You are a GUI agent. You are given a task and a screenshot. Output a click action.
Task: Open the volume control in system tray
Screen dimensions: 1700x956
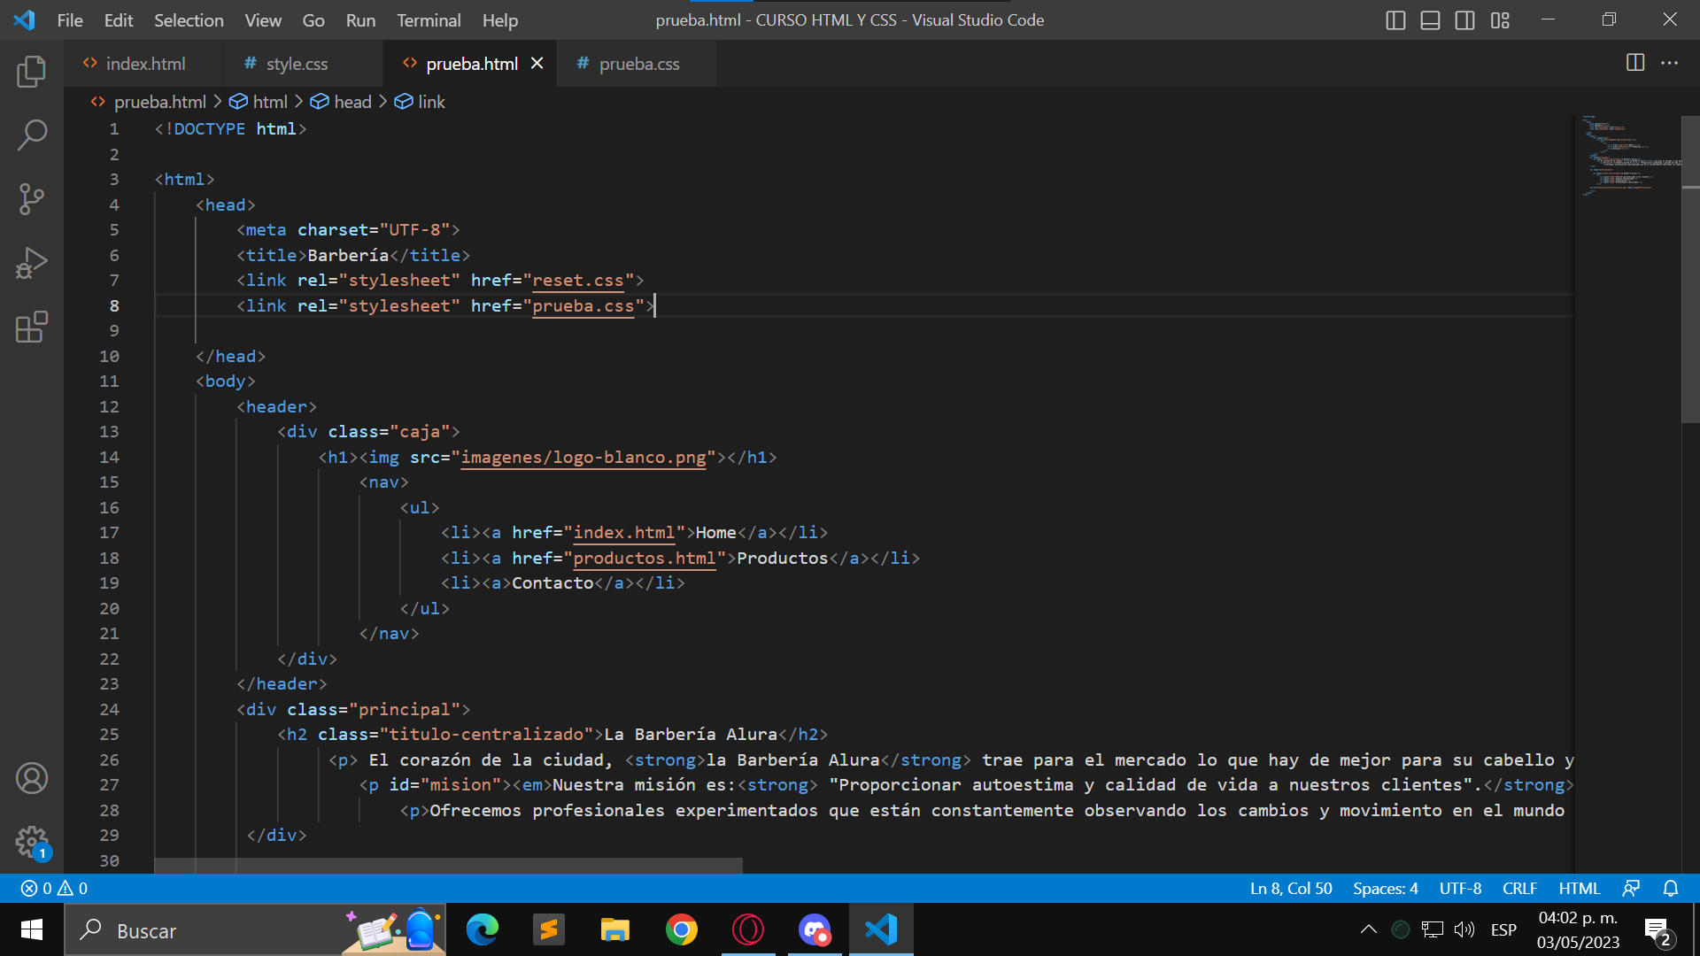[1464, 929]
